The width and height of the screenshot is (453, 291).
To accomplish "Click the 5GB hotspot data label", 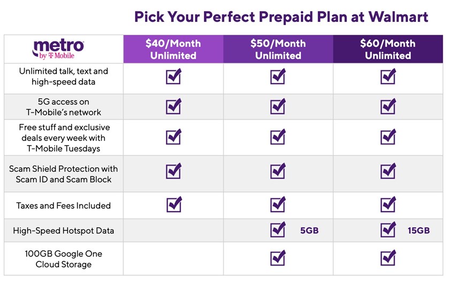I will 309,231.
